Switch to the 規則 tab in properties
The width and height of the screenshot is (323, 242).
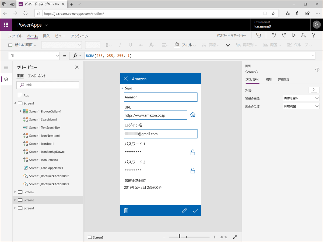269,80
